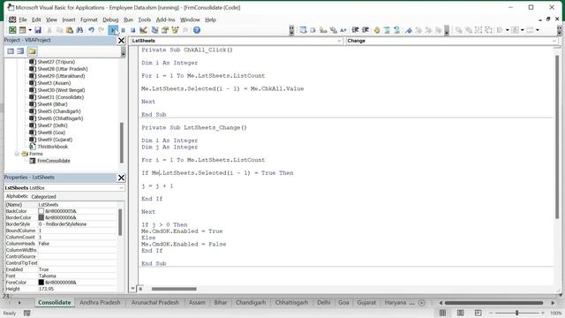This screenshot has width=565, height=318.
Task: Click the View Microsoft Excel icon
Action: pos(12,30)
